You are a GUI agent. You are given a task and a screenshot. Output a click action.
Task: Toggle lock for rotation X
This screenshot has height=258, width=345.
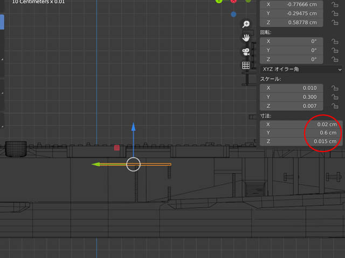click(335, 41)
